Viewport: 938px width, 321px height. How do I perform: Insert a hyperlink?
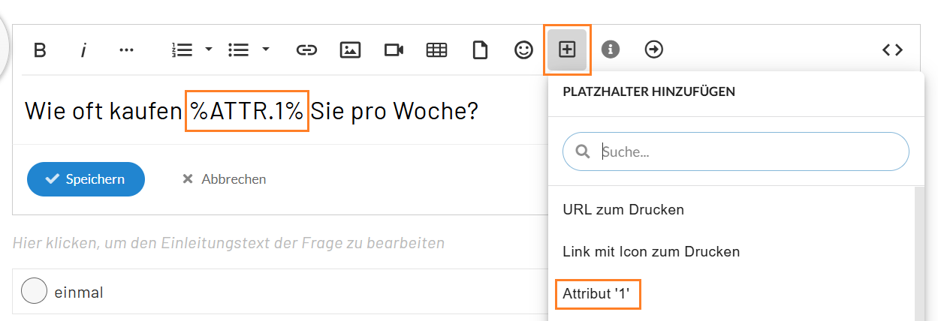pos(306,50)
